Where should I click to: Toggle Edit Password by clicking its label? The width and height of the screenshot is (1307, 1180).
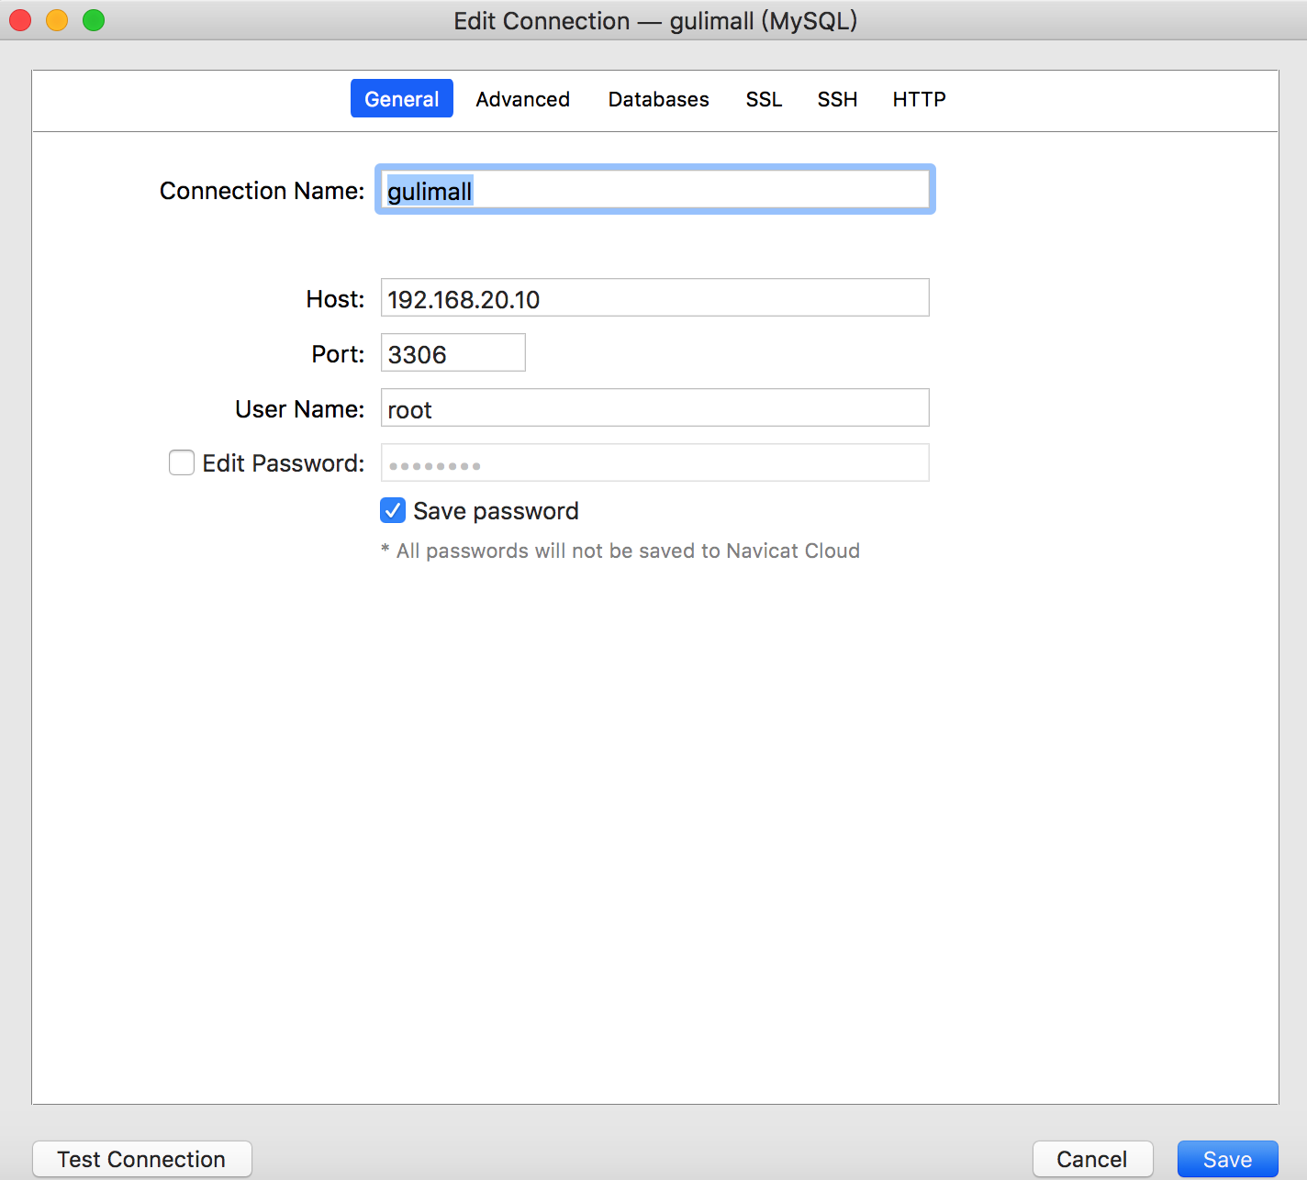pyautogui.click(x=282, y=462)
